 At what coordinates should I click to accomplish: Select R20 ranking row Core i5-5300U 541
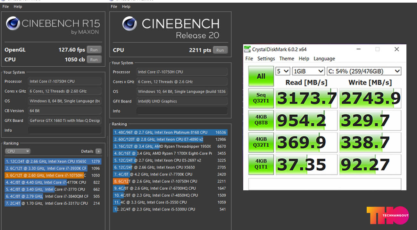170,209
